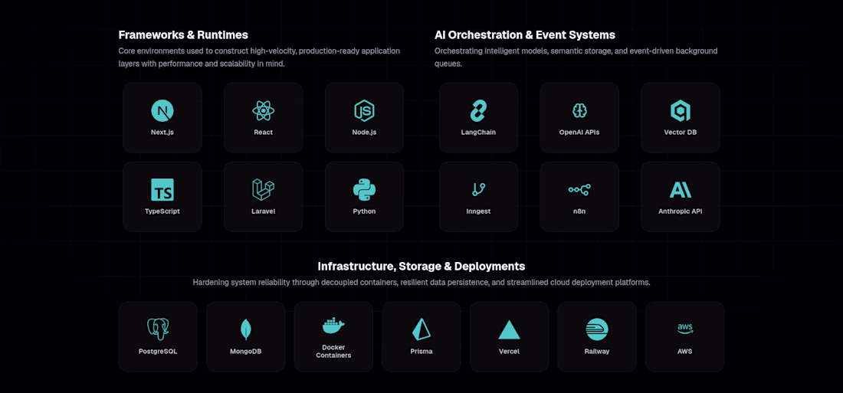Click the React atom icon

[264, 111]
